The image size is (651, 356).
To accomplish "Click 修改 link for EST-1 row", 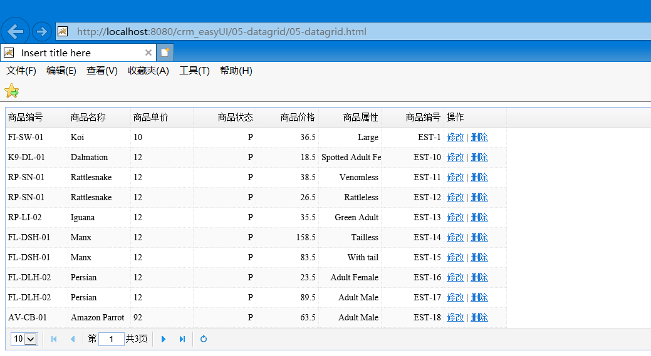I will point(455,137).
